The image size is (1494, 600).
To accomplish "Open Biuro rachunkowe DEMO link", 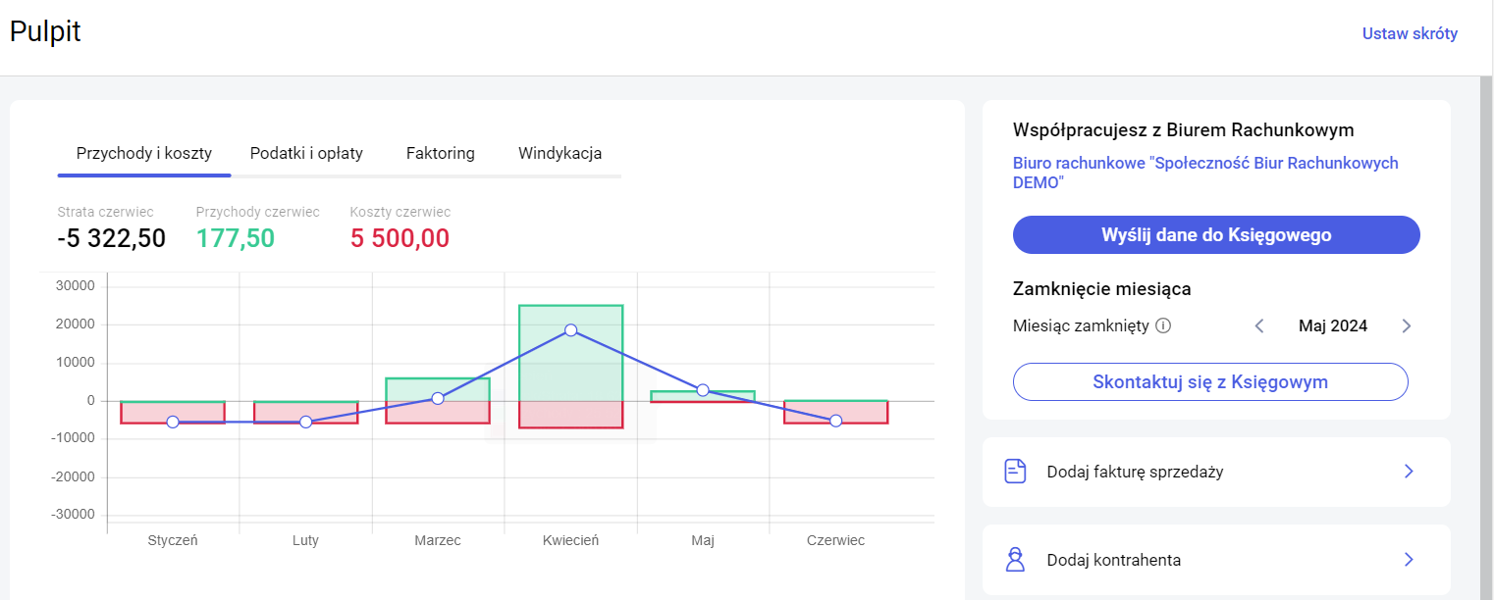I will coord(1205,173).
